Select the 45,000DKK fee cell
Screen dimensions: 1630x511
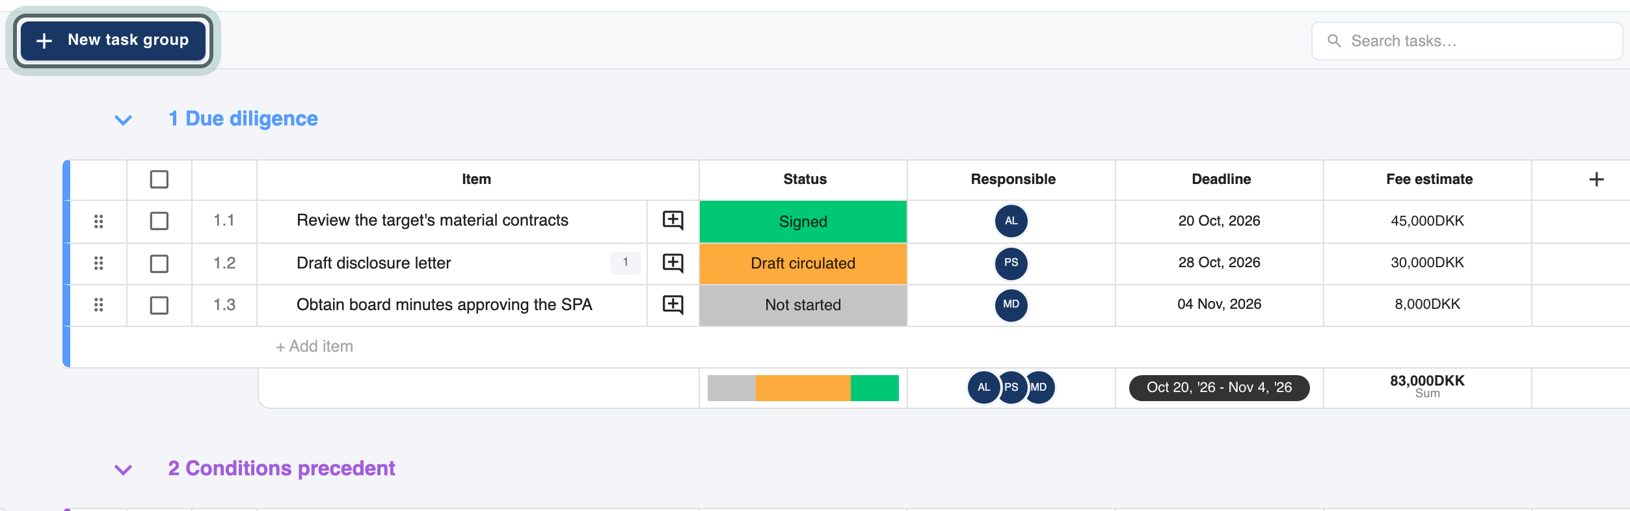1427,221
